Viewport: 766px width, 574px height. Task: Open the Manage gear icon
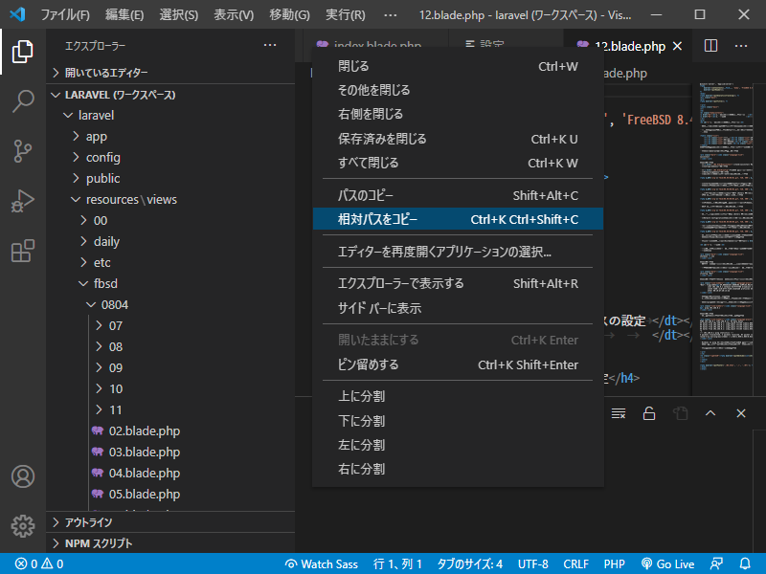point(23,525)
